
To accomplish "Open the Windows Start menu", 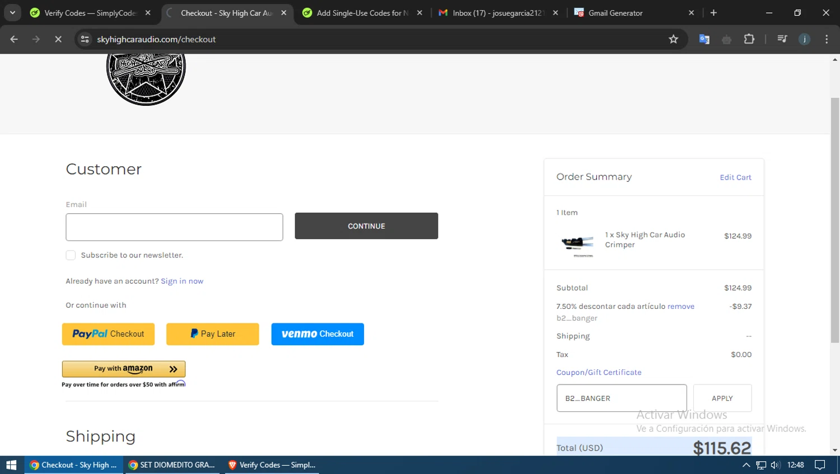I will [11, 465].
